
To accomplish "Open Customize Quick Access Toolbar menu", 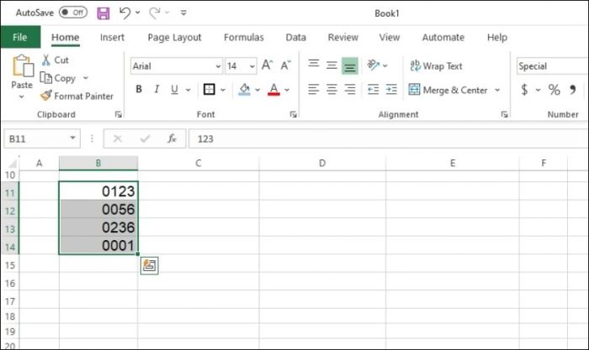I will [183, 13].
